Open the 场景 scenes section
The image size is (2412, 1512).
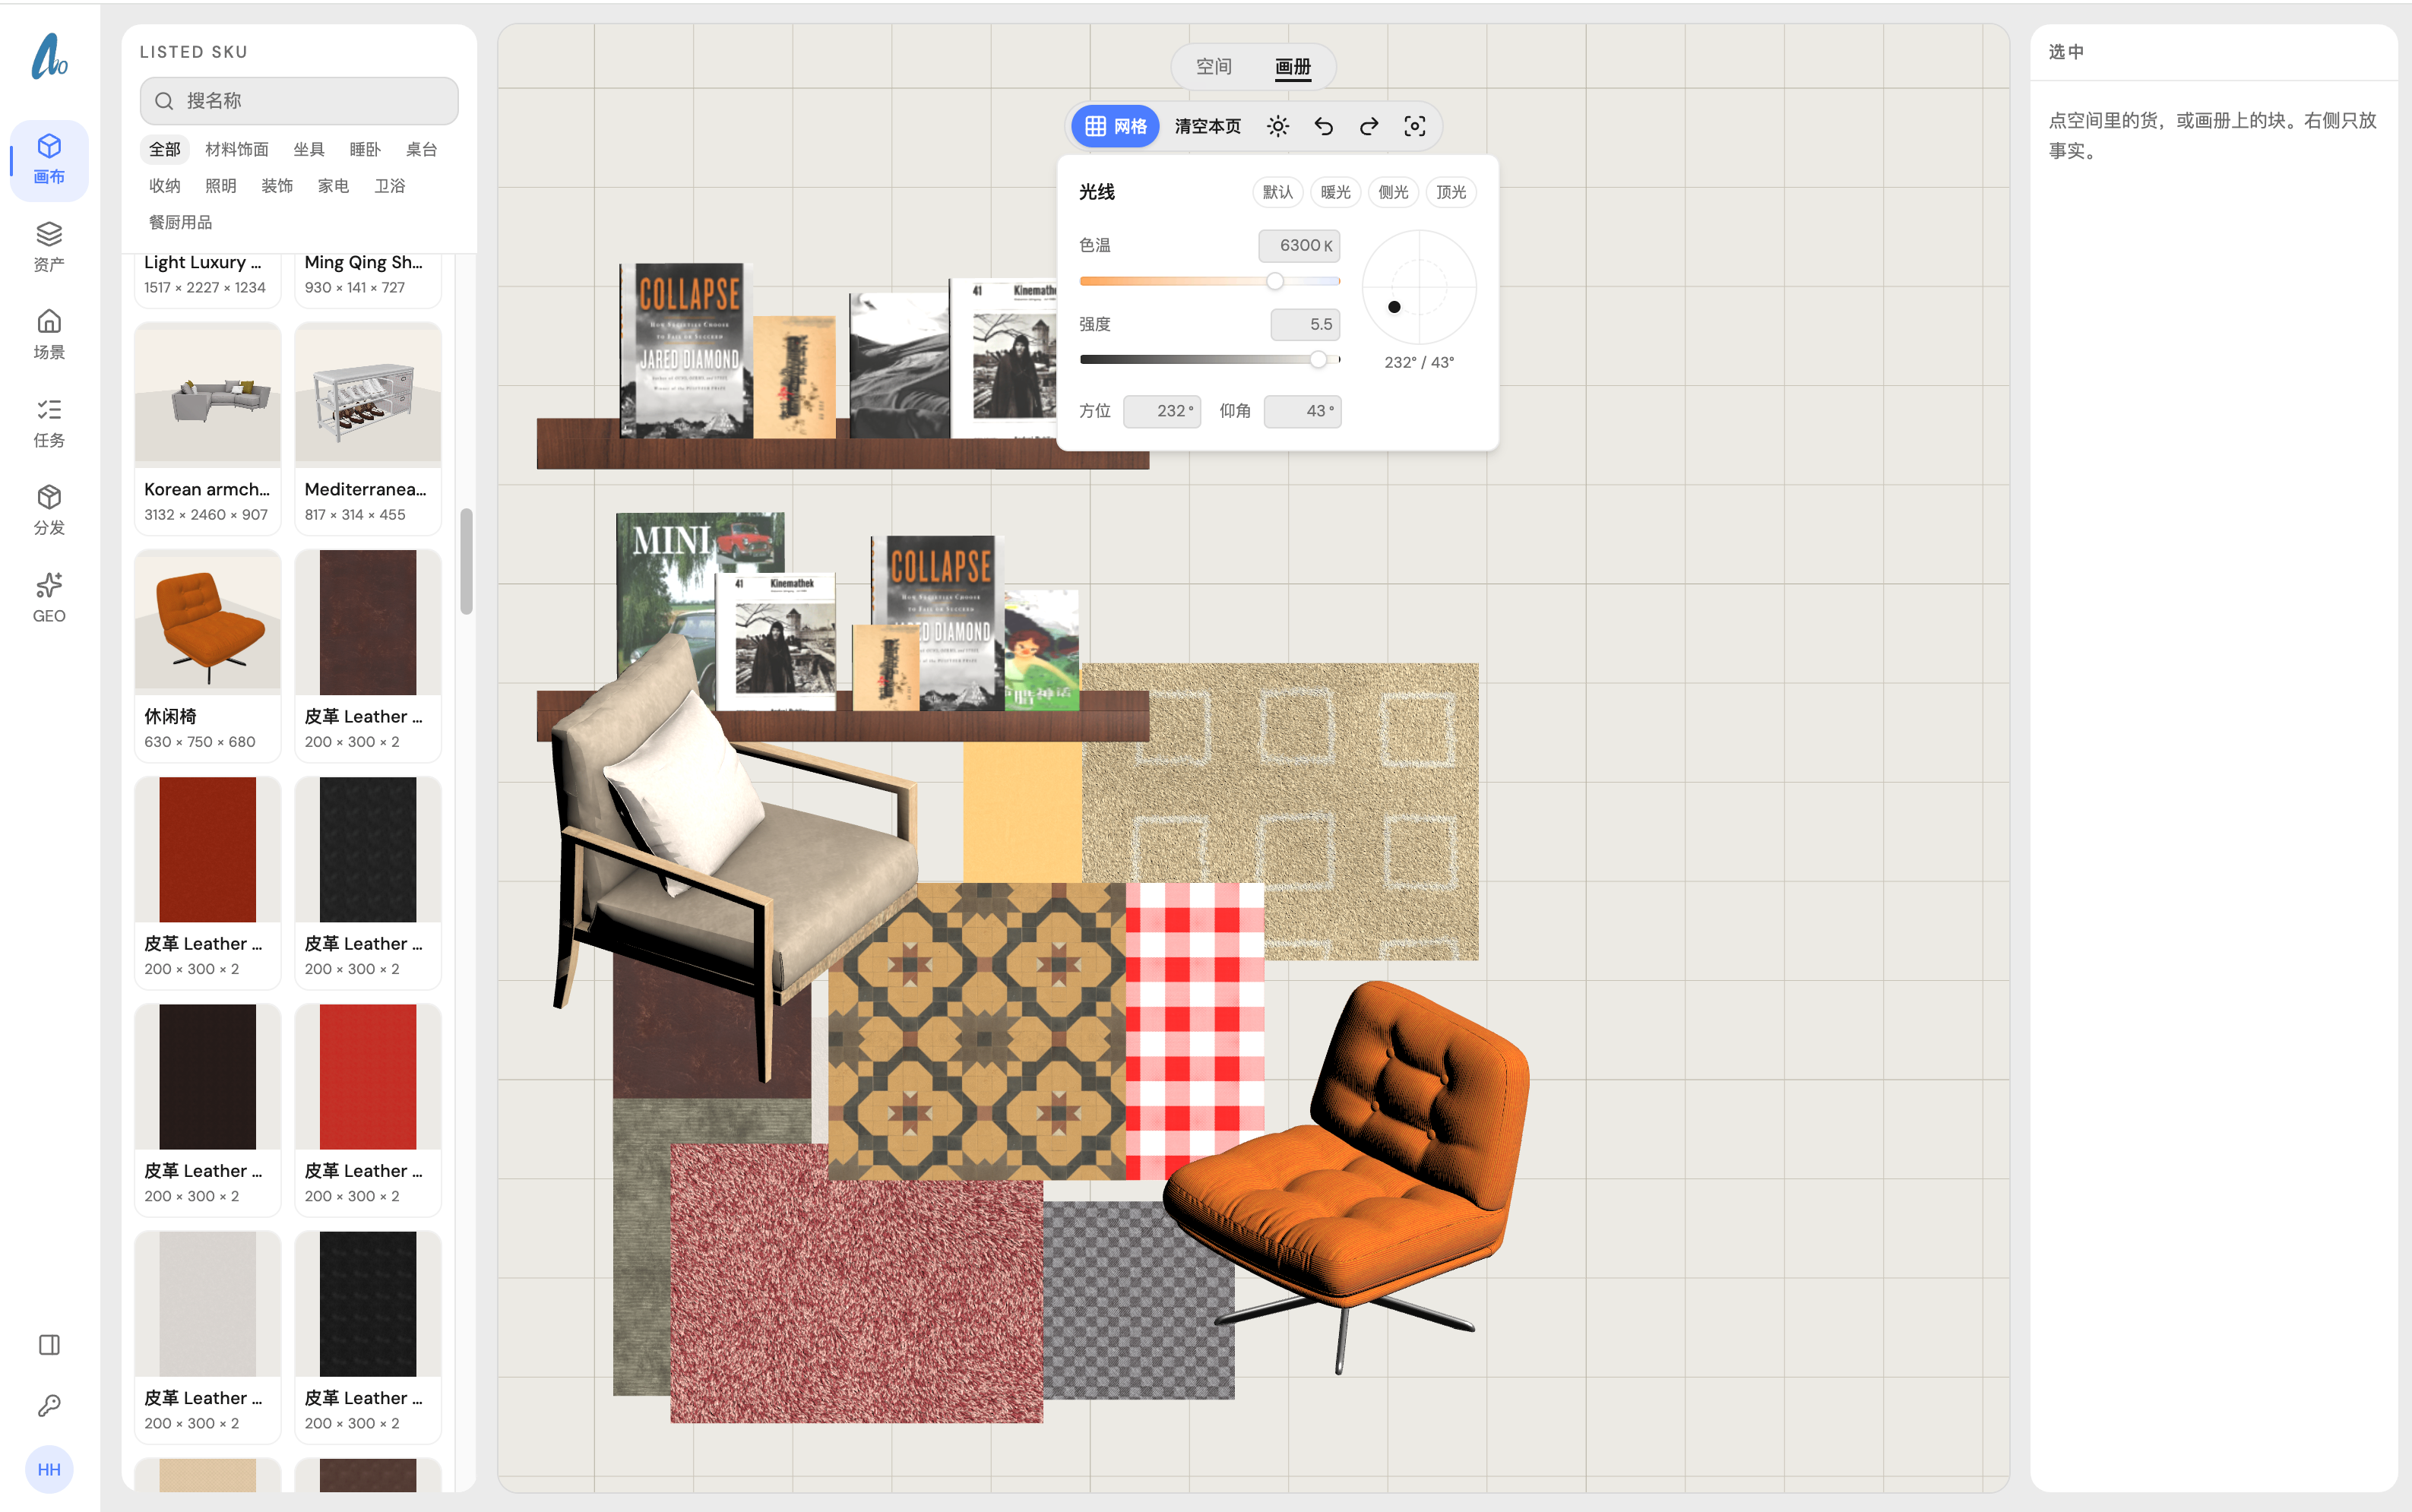(49, 335)
